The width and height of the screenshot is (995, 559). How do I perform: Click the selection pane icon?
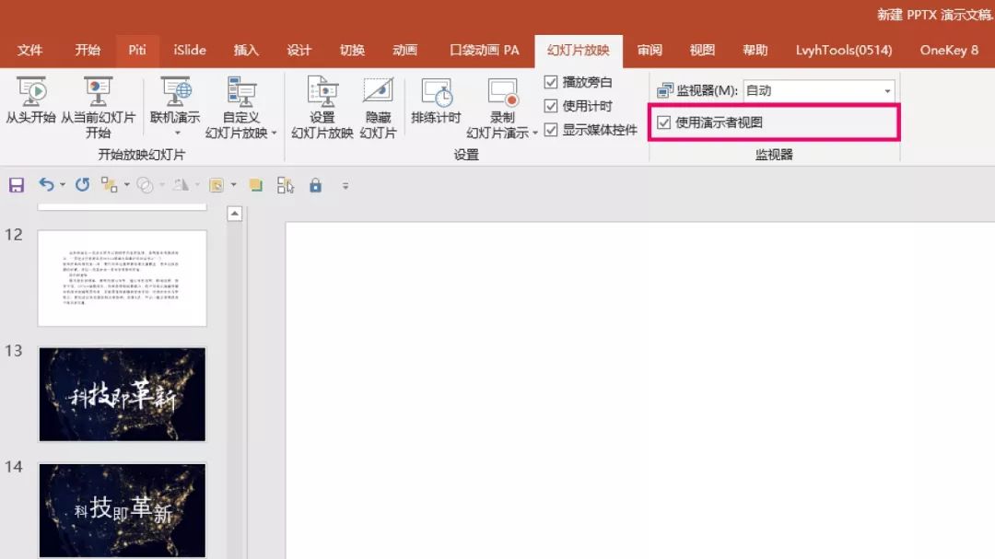pos(286,185)
